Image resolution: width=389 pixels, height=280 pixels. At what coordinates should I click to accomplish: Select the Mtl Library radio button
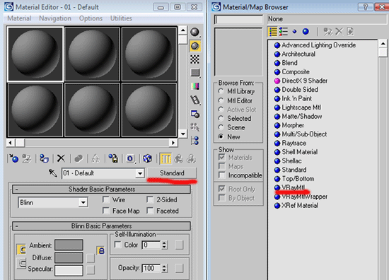pos(221,91)
